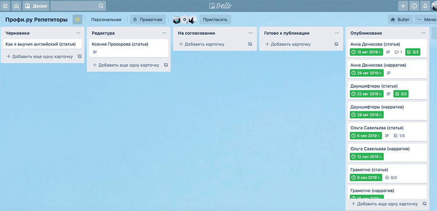437x211 pixels.
Task: Go to Trello home via house icon
Action: tap(16, 6)
